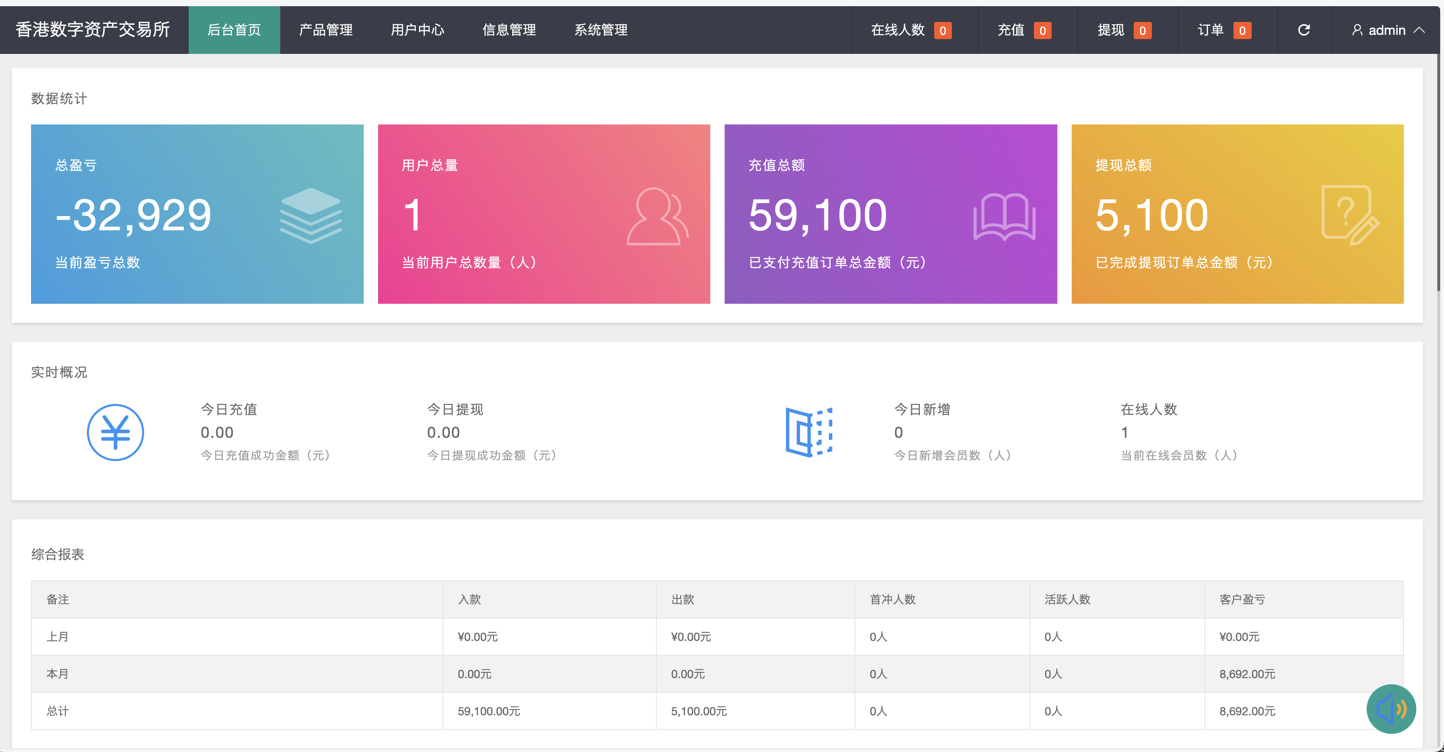This screenshot has height=752, width=1444.
Task: Click the yen currency circle icon
Action: point(115,432)
